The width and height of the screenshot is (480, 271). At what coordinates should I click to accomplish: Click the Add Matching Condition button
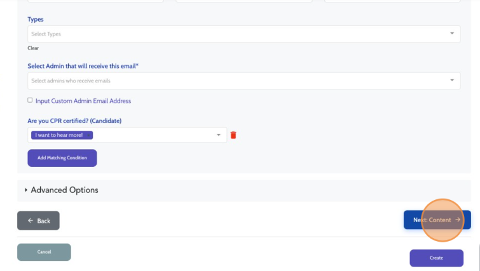coord(62,158)
